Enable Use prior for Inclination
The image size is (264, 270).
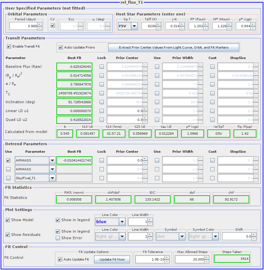(157, 102)
